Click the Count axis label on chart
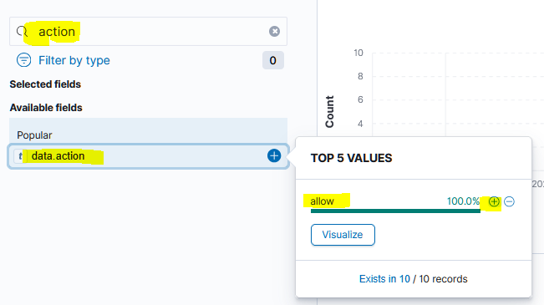544x305 pixels. coord(329,112)
